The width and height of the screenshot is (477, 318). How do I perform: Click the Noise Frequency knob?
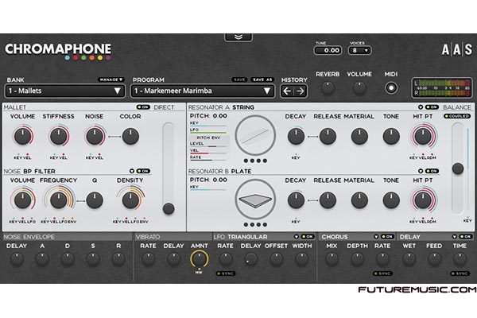[x=58, y=200]
